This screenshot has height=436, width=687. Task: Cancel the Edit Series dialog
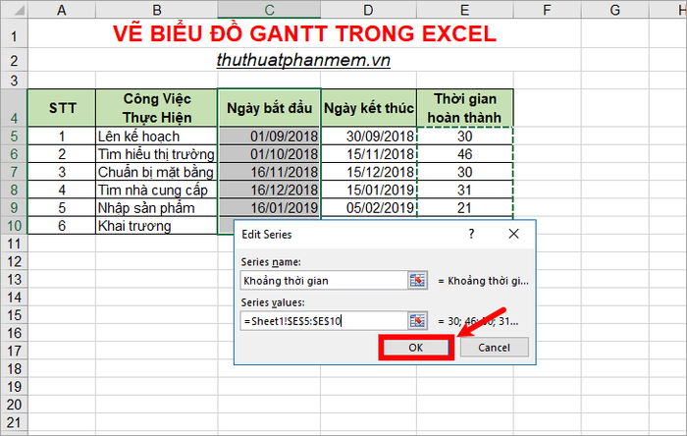click(x=494, y=348)
